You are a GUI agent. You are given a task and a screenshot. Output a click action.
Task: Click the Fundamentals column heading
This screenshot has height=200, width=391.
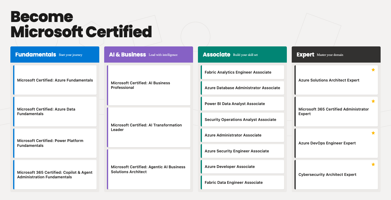coord(36,55)
